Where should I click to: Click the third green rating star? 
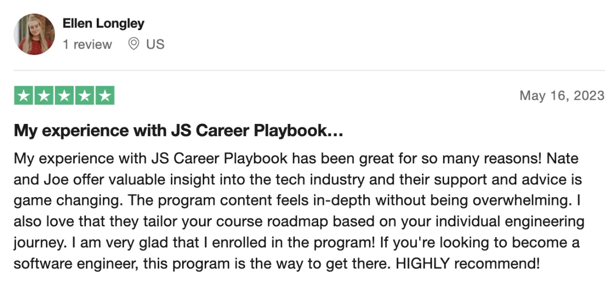[64, 95]
